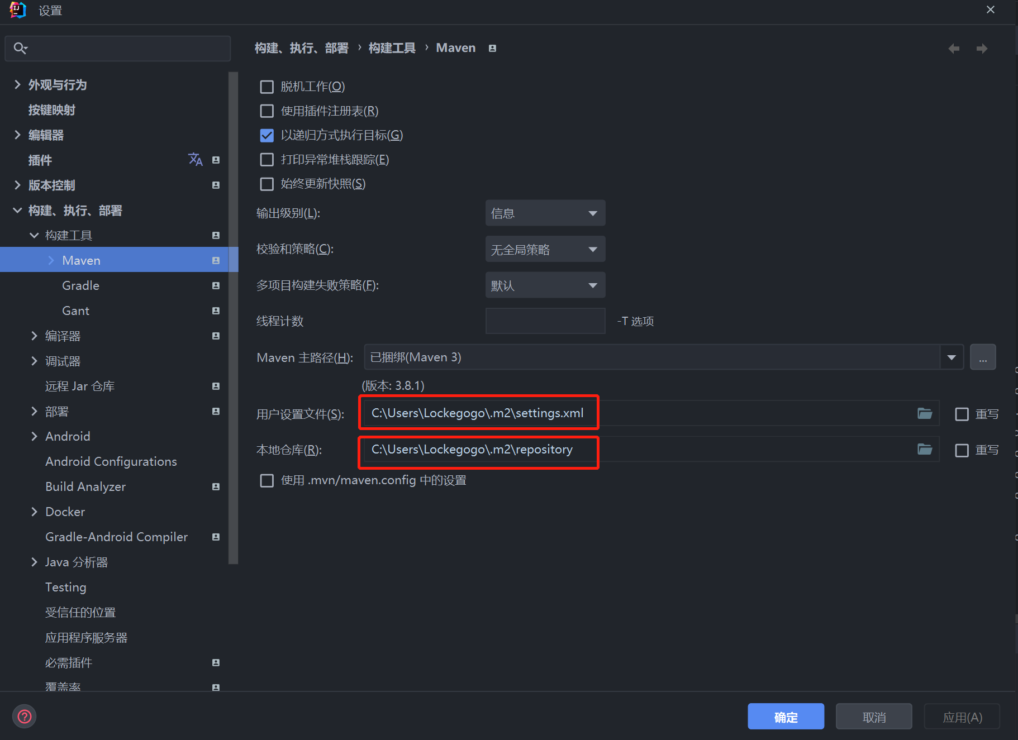Collapse the 构建工具 tree node

[x=34, y=235]
